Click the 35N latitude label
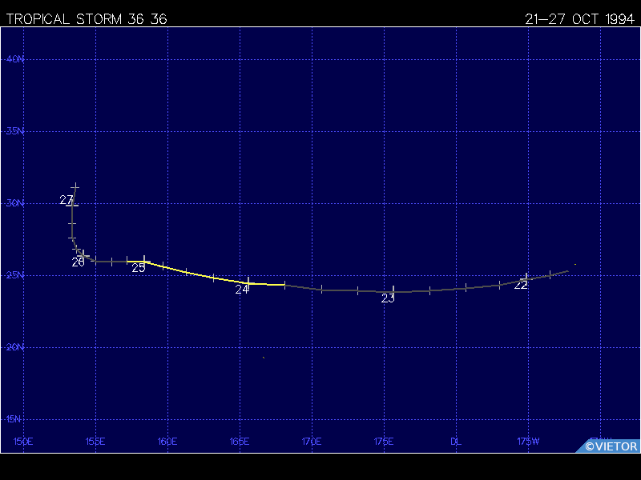The image size is (641, 480). point(15,131)
